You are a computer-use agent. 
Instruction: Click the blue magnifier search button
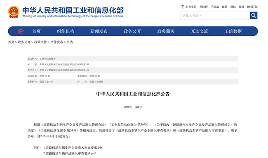point(254,15)
